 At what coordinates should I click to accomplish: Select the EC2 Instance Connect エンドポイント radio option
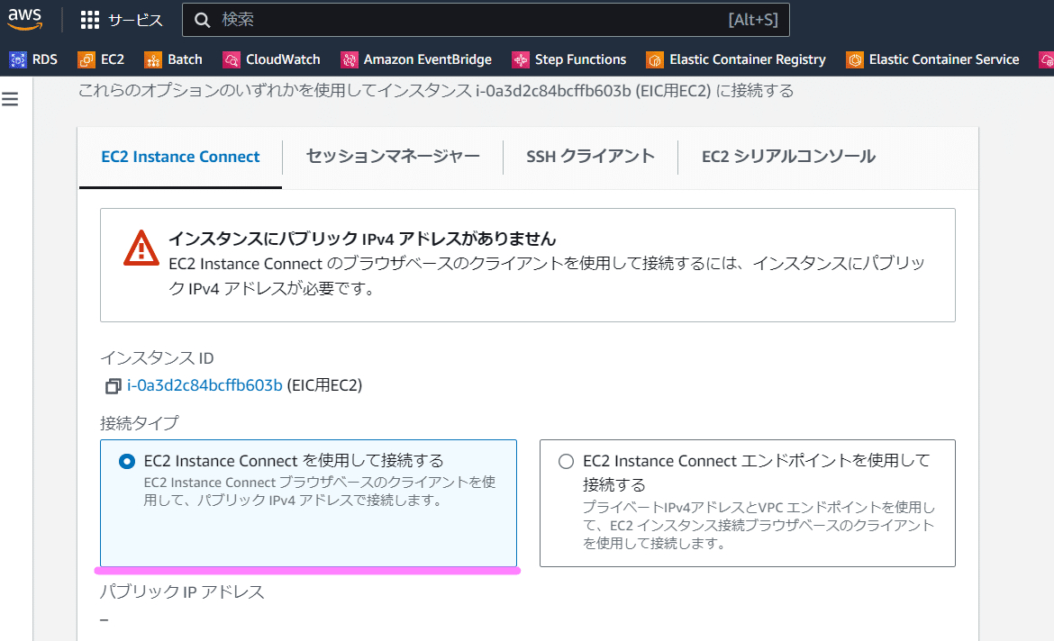click(566, 462)
